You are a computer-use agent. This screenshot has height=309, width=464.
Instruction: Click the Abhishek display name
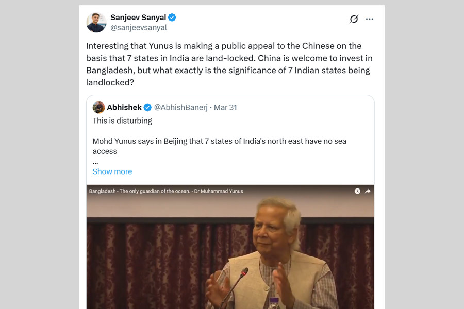[x=124, y=107]
